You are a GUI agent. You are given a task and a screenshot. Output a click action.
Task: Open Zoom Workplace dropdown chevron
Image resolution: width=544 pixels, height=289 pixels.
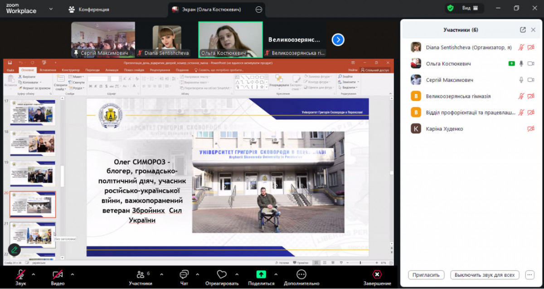pyautogui.click(x=51, y=9)
